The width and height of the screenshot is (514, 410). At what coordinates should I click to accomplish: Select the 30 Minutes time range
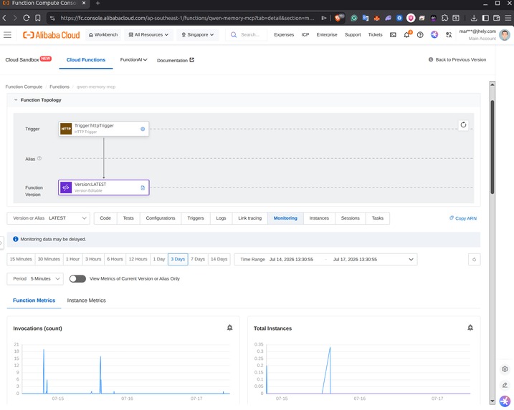tap(49, 259)
